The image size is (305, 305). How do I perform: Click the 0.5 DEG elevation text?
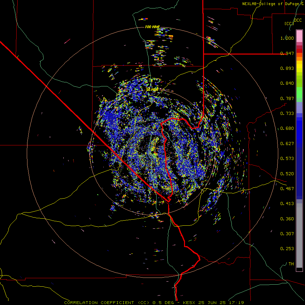click(164, 303)
